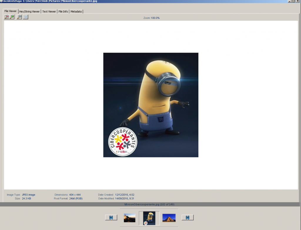Click the MinionCibercooperante.jpg filename bar
This screenshot has height=230, width=301.
pos(150,204)
